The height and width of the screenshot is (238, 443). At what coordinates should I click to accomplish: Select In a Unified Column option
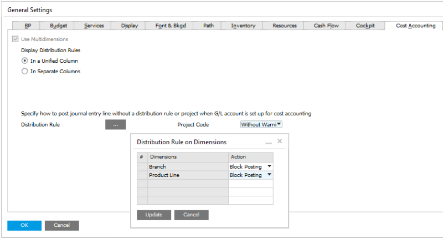(x=24, y=60)
